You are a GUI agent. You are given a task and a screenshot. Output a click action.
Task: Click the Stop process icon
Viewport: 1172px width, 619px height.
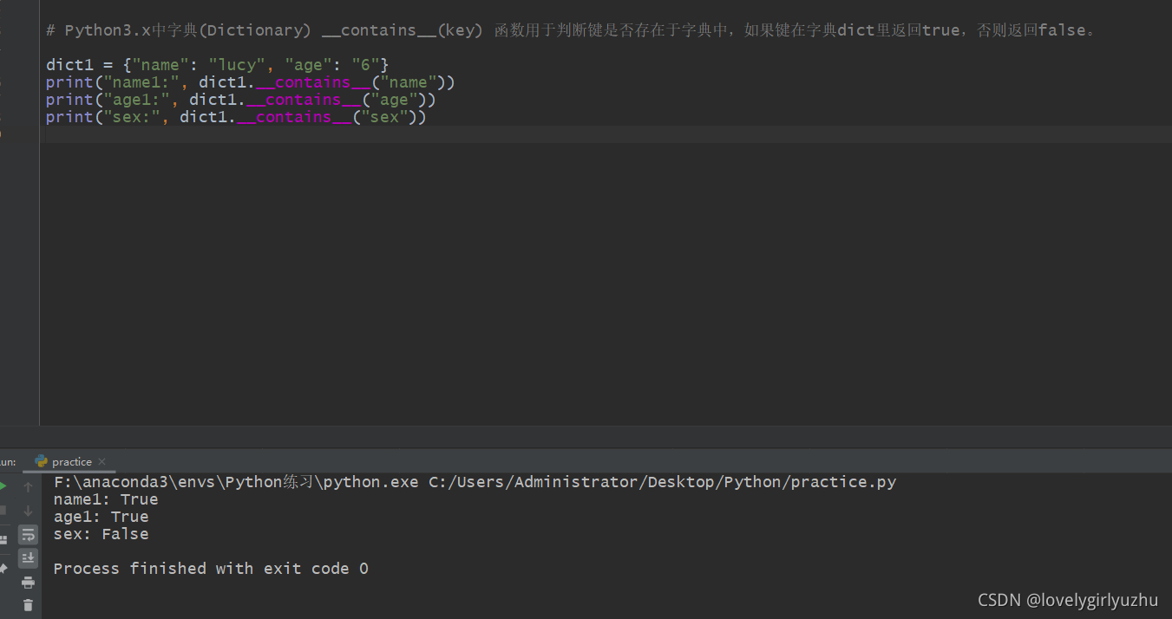point(3,510)
